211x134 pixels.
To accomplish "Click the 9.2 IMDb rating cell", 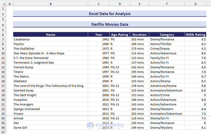I will click(195, 49).
